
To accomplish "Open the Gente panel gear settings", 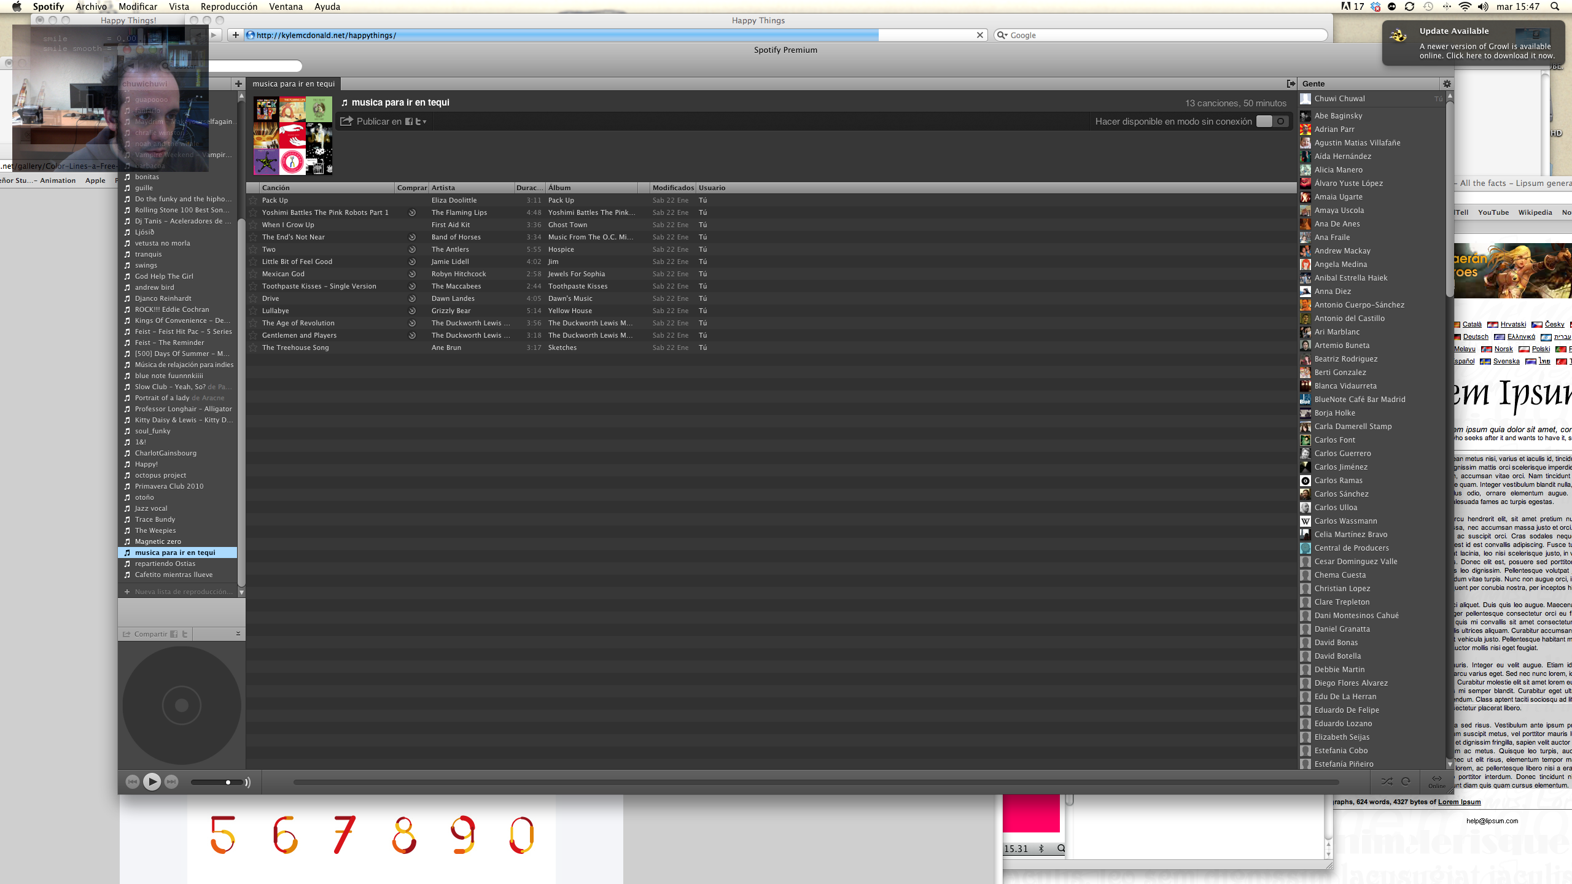I will pyautogui.click(x=1447, y=83).
